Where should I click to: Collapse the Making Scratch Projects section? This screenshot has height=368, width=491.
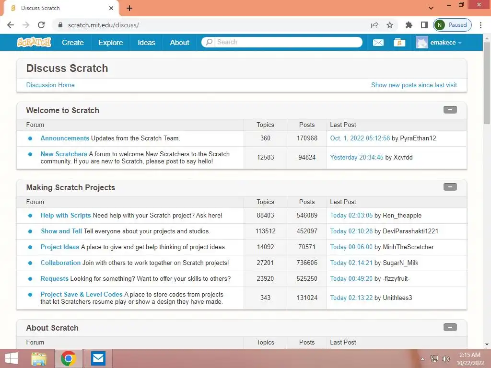coord(450,187)
